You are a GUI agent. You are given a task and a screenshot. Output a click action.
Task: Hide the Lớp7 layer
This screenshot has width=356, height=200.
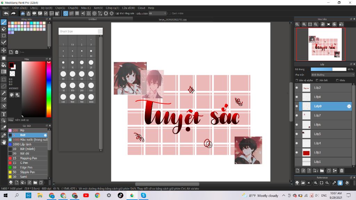[297, 115]
